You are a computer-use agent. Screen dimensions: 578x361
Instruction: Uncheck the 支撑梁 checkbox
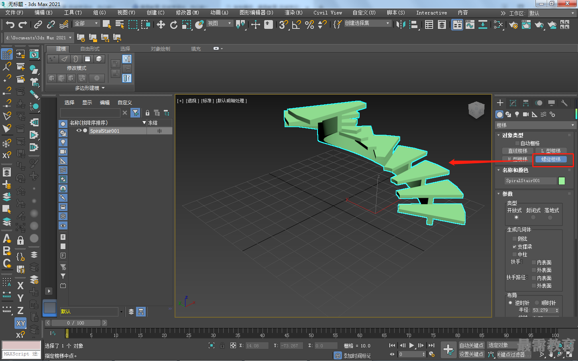pyautogui.click(x=515, y=247)
